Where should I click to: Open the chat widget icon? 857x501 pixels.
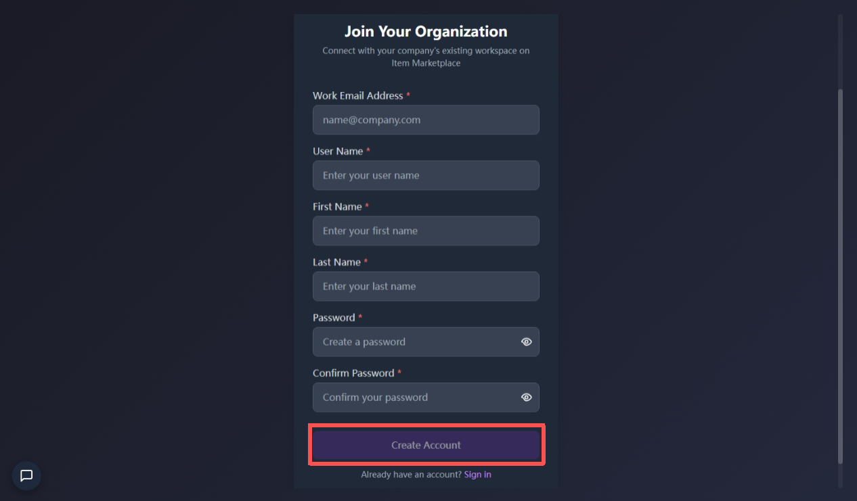tap(26, 475)
